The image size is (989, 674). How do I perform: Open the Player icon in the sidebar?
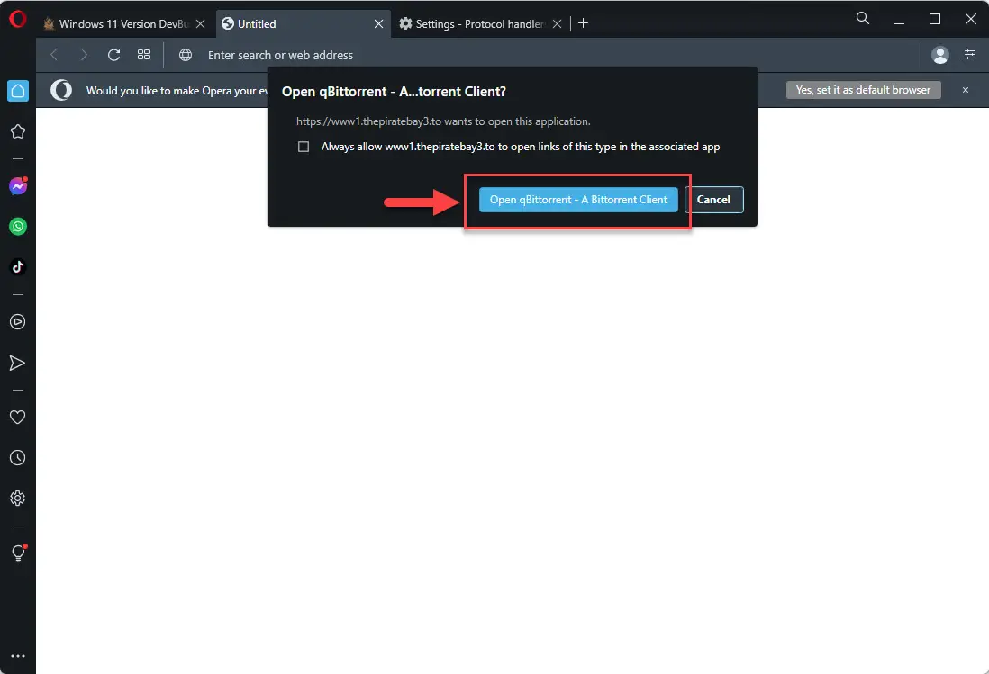(18, 322)
